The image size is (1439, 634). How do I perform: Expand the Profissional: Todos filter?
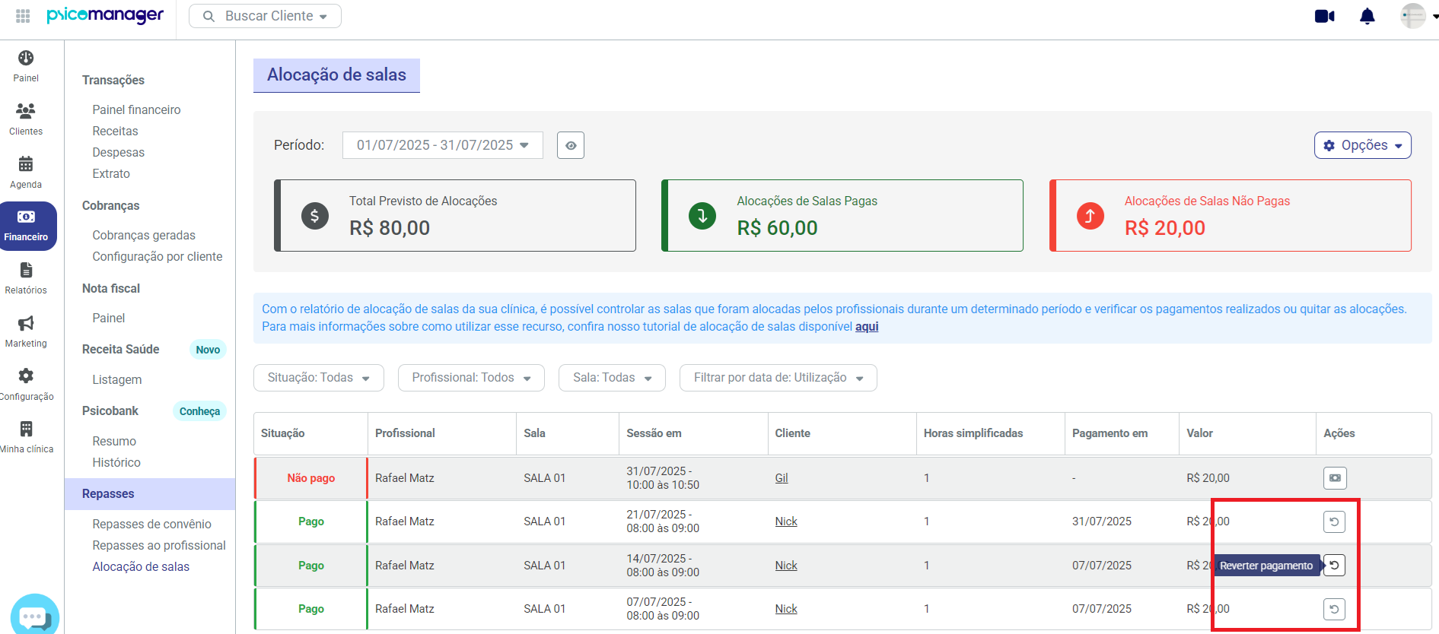click(471, 378)
